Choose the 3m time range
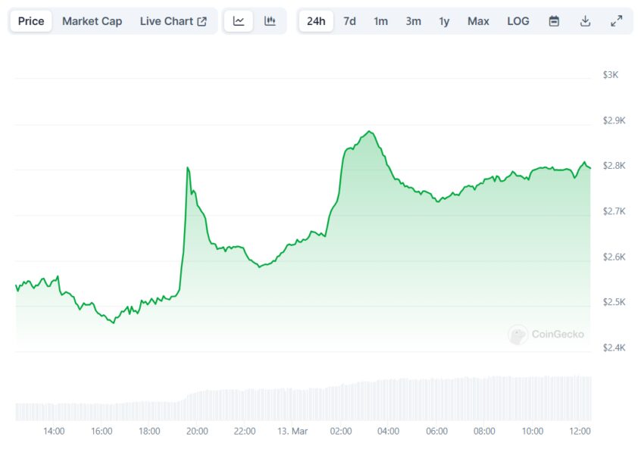 413,21
